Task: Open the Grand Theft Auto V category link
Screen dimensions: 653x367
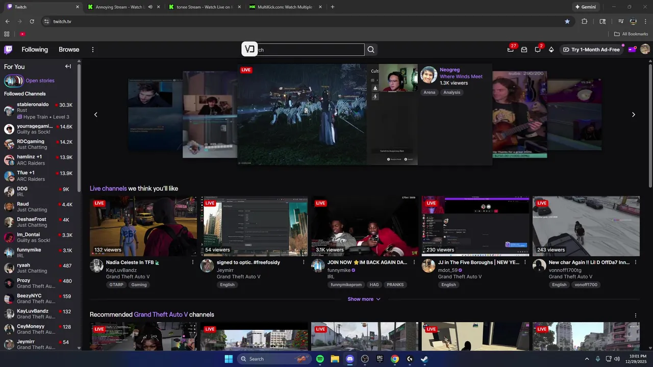Action: click(161, 314)
